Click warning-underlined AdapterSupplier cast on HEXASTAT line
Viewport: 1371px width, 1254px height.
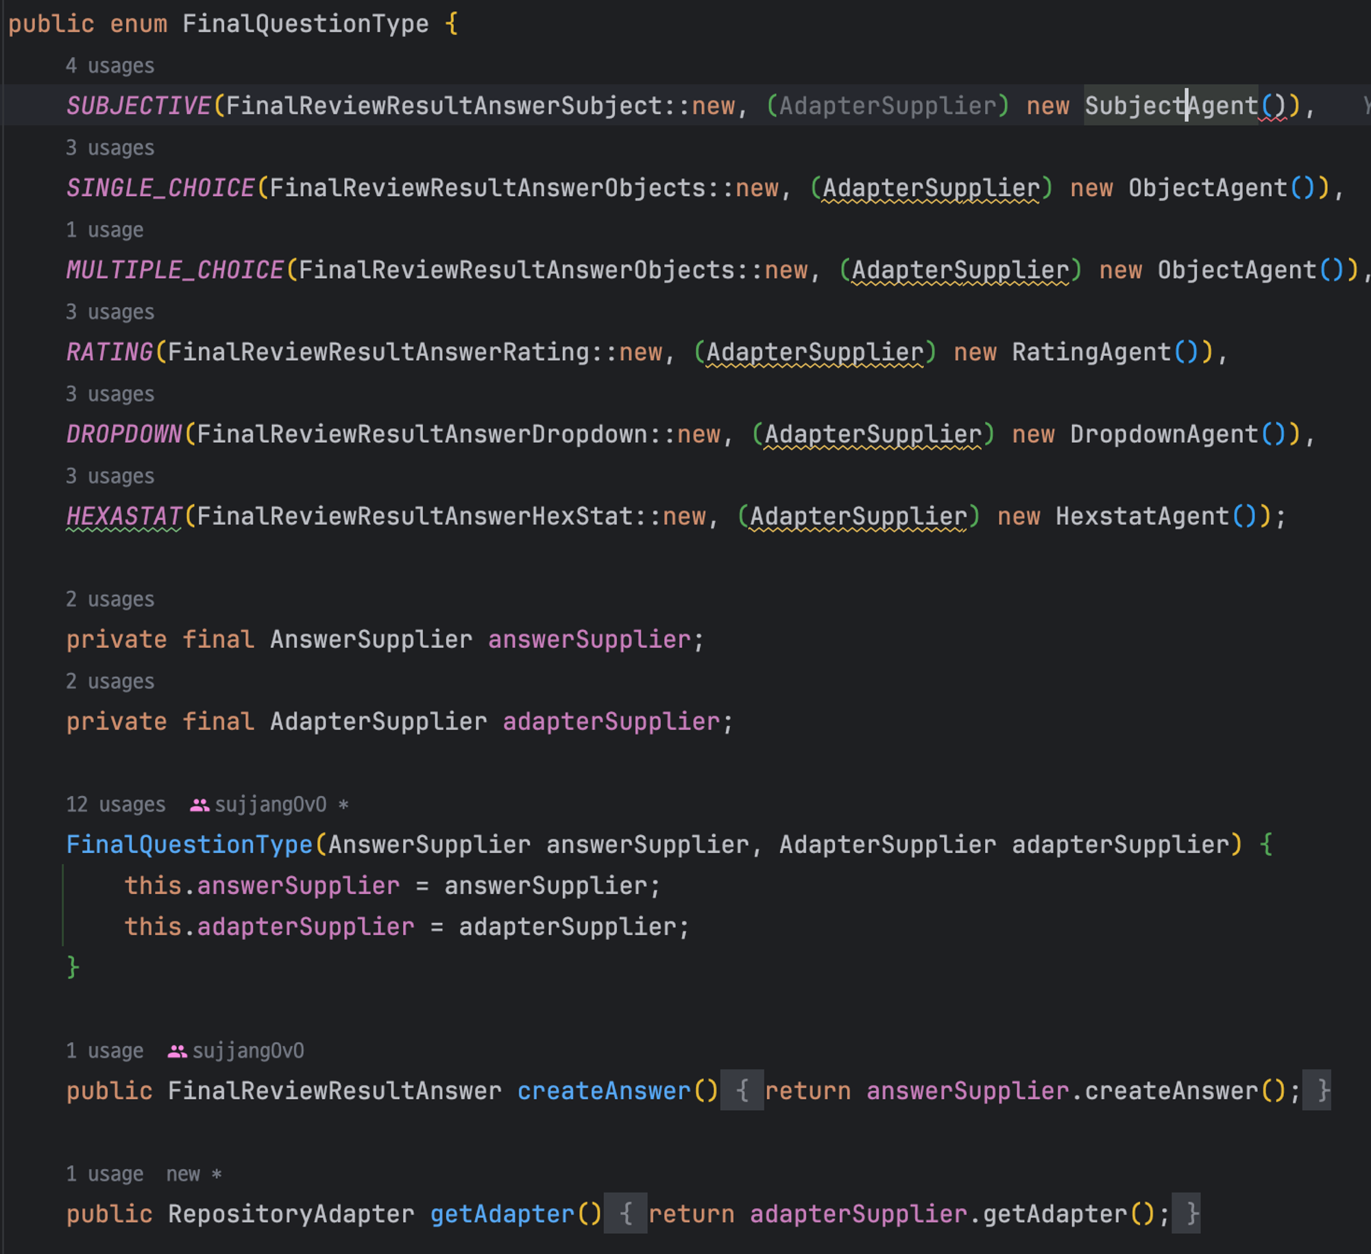858,516
